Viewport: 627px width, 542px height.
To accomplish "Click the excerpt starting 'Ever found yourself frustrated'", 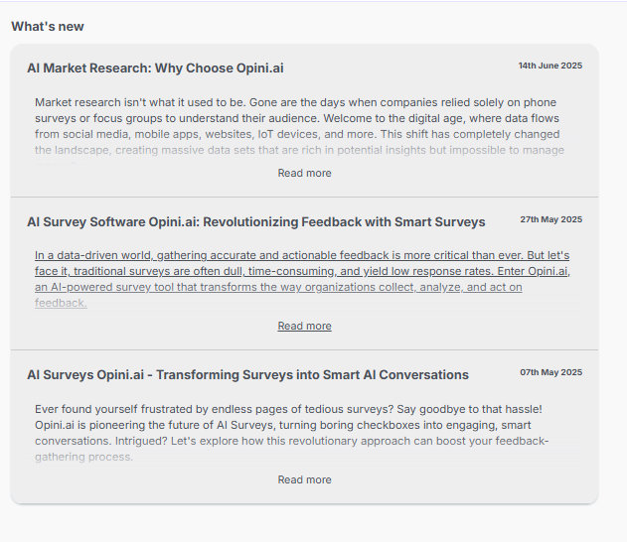I will click(291, 433).
